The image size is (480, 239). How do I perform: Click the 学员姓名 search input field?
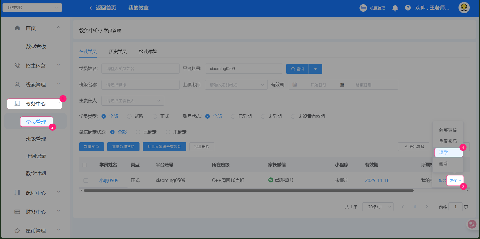click(x=140, y=69)
